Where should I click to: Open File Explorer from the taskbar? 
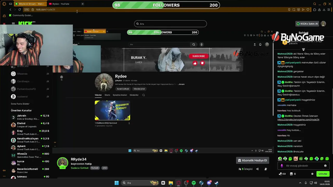(171, 183)
